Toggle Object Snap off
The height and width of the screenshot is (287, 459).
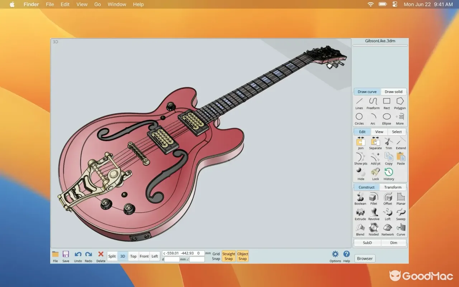pyautogui.click(x=243, y=256)
